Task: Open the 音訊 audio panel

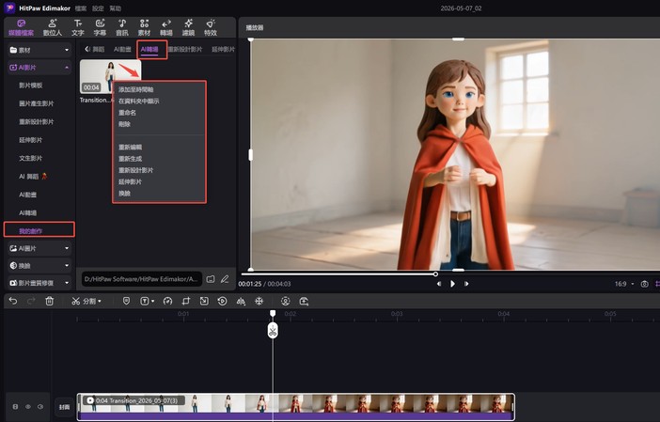Action: (122, 27)
